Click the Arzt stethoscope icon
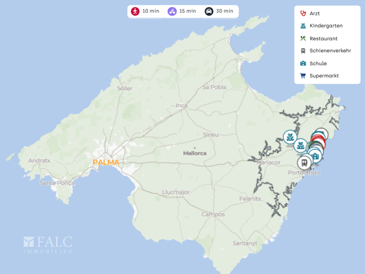The height and width of the screenshot is (274, 365). click(x=303, y=13)
